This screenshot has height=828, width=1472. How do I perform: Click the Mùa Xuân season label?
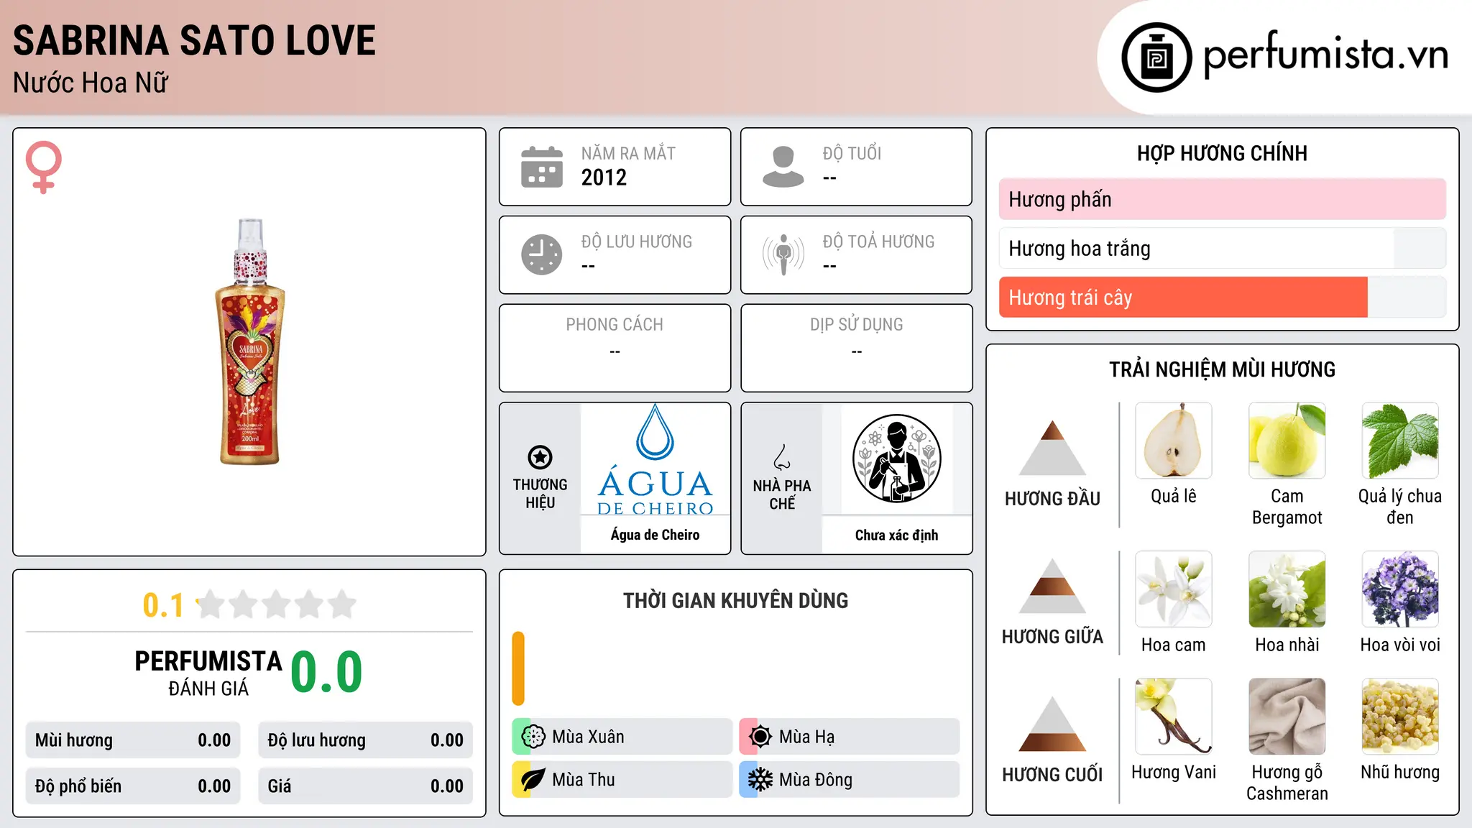click(x=588, y=737)
